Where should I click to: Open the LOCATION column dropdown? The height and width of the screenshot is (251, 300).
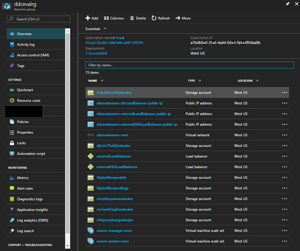click(x=257, y=81)
